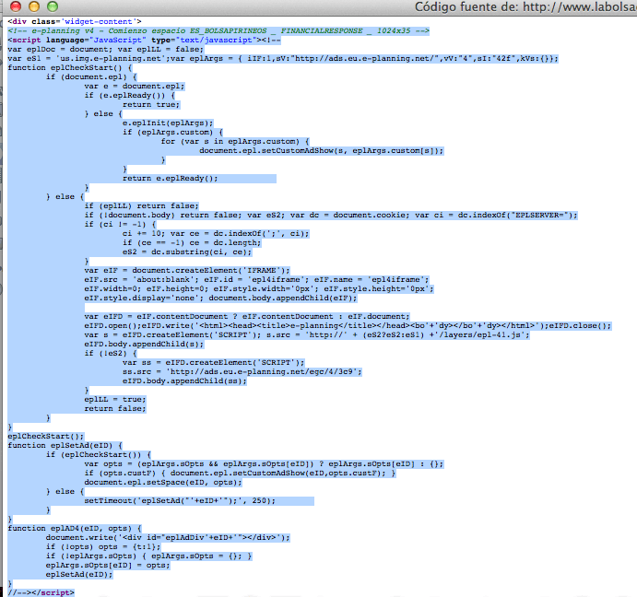Click line 'for (var s in eplArgs.custom) {'
This screenshot has width=637, height=597.
[x=235, y=141]
